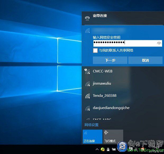Open the 网络设置 link
Image resolution: width=164 pixels, height=154 pixels.
92,125
